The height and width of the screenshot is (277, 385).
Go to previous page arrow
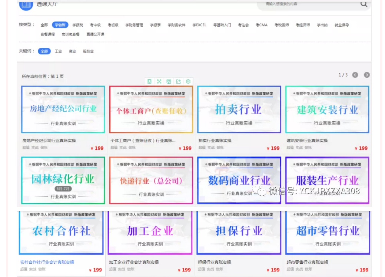[x=355, y=75]
